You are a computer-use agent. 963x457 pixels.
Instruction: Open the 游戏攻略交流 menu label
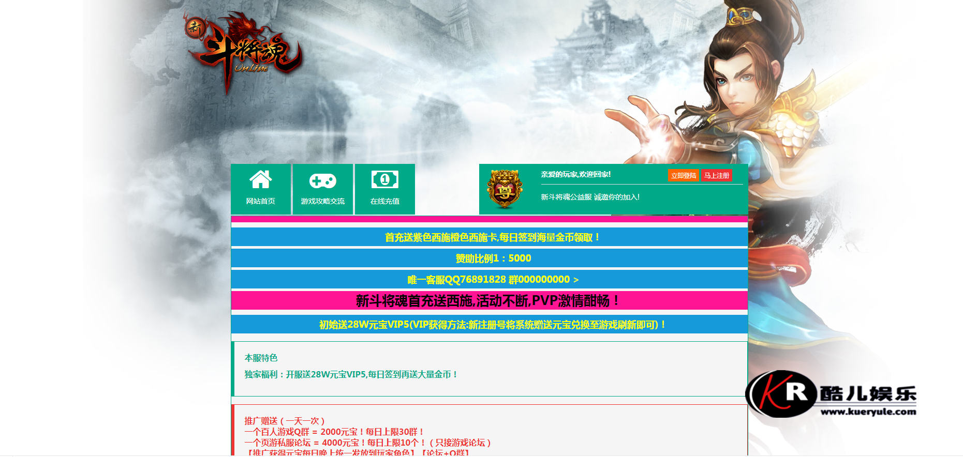pyautogui.click(x=322, y=201)
